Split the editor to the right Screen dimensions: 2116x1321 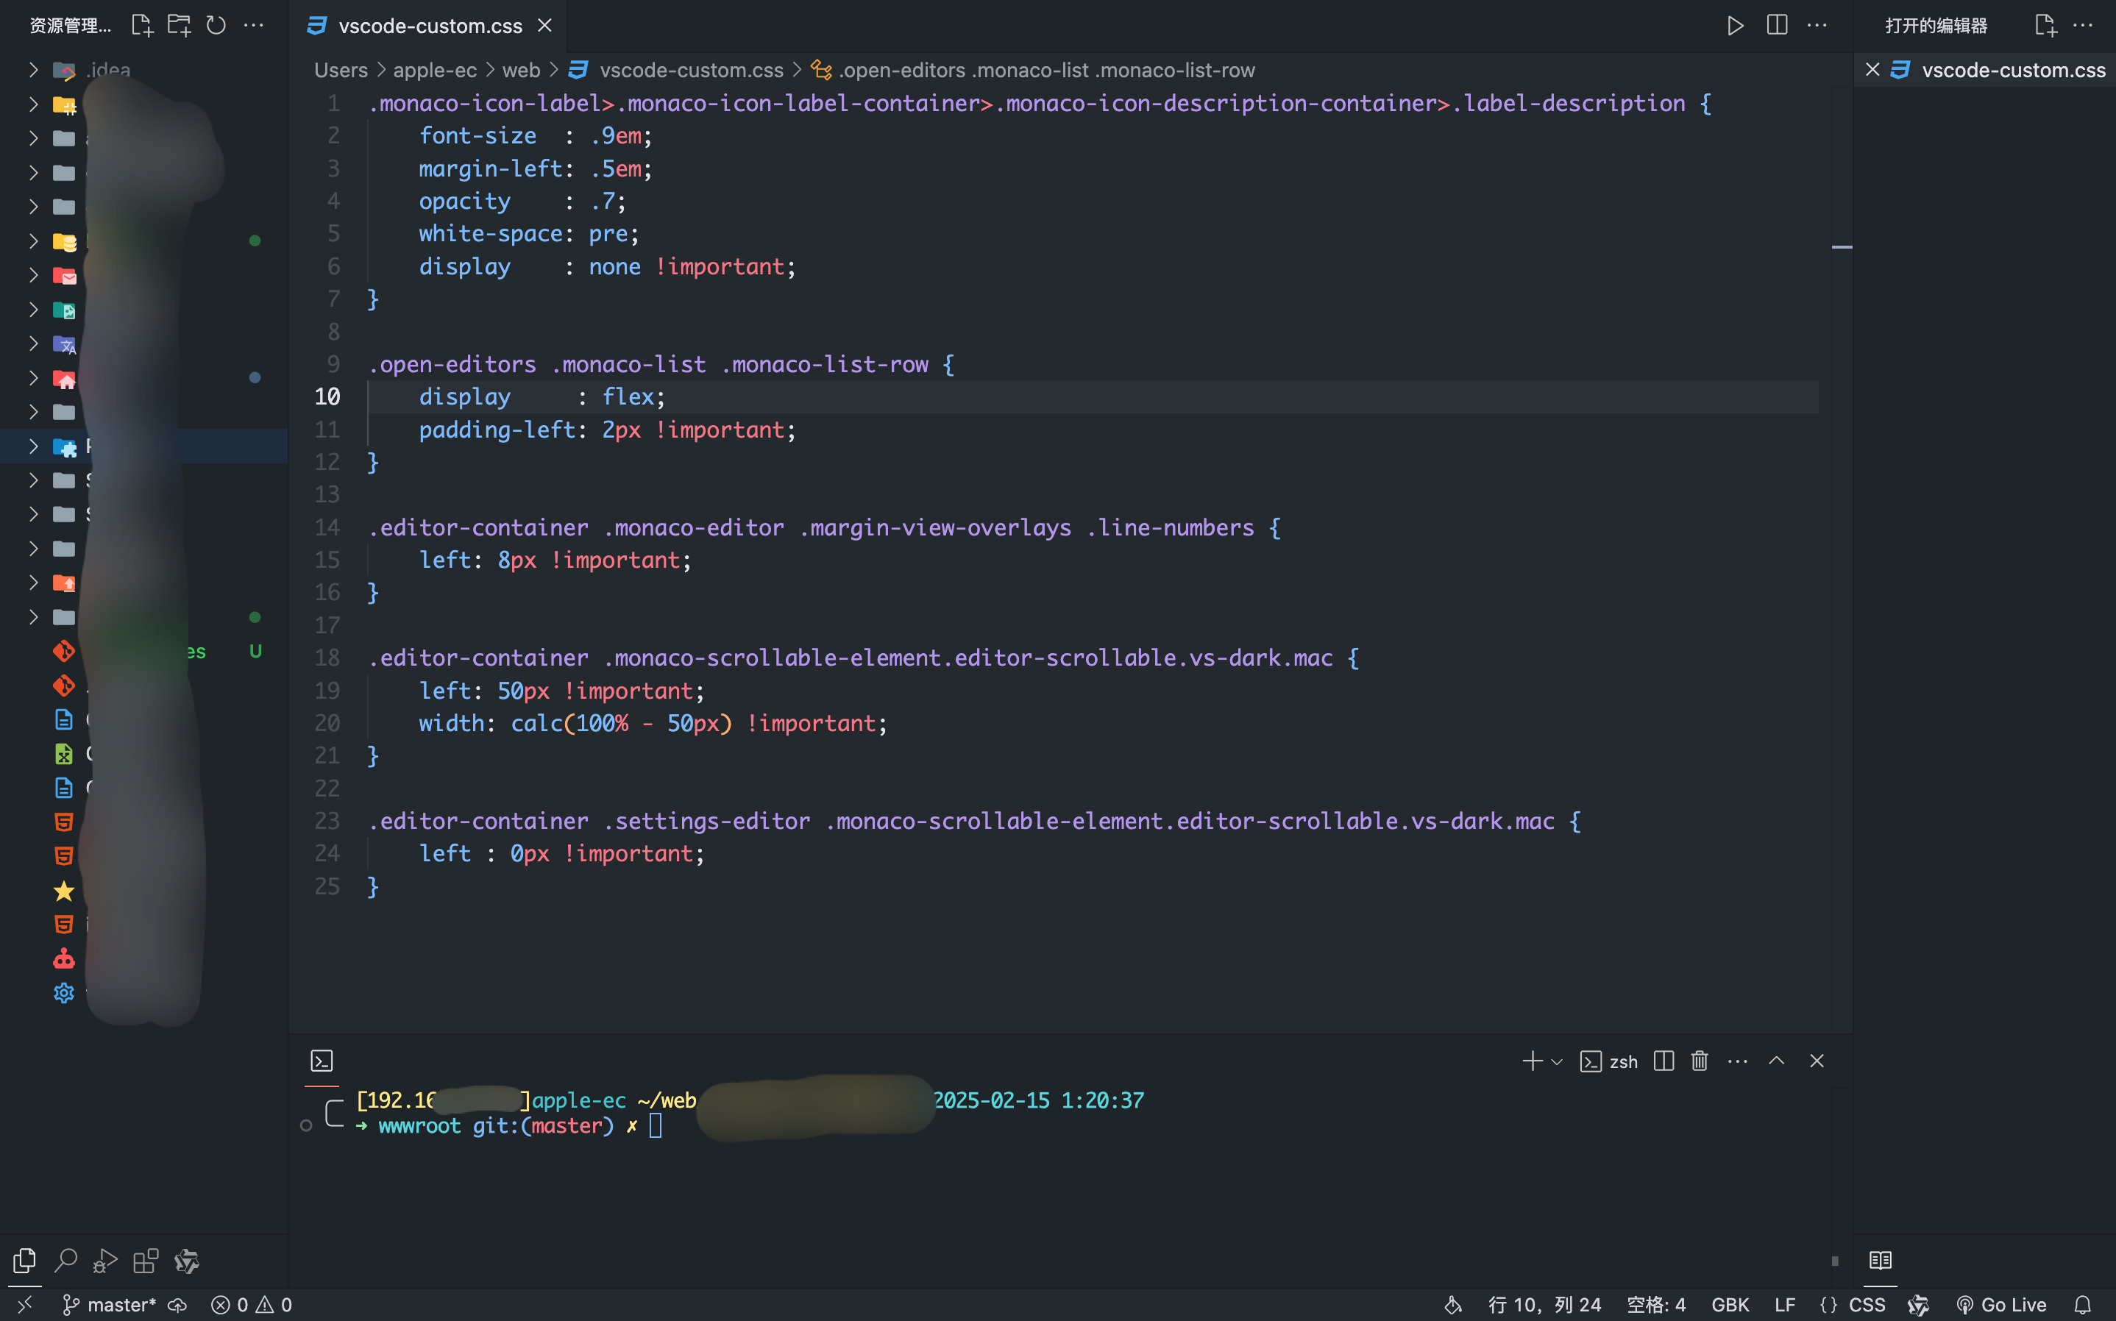[x=1776, y=25]
